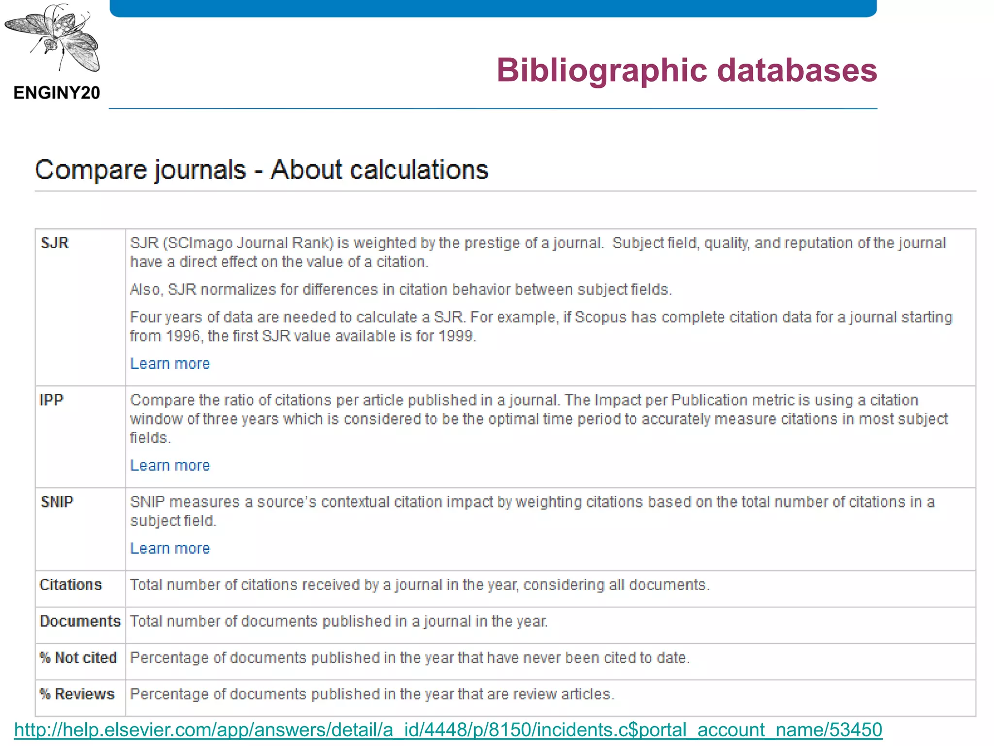Select the SNIP row label

point(57,502)
